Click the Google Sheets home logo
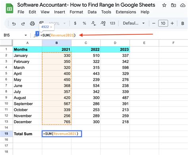Image resolution: width=188 pixels, height=155 pixels. click(x=10, y=8)
